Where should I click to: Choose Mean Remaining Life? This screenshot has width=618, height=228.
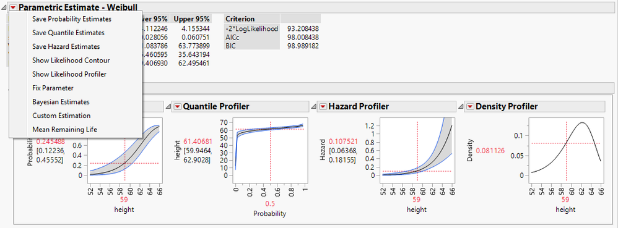click(x=64, y=129)
